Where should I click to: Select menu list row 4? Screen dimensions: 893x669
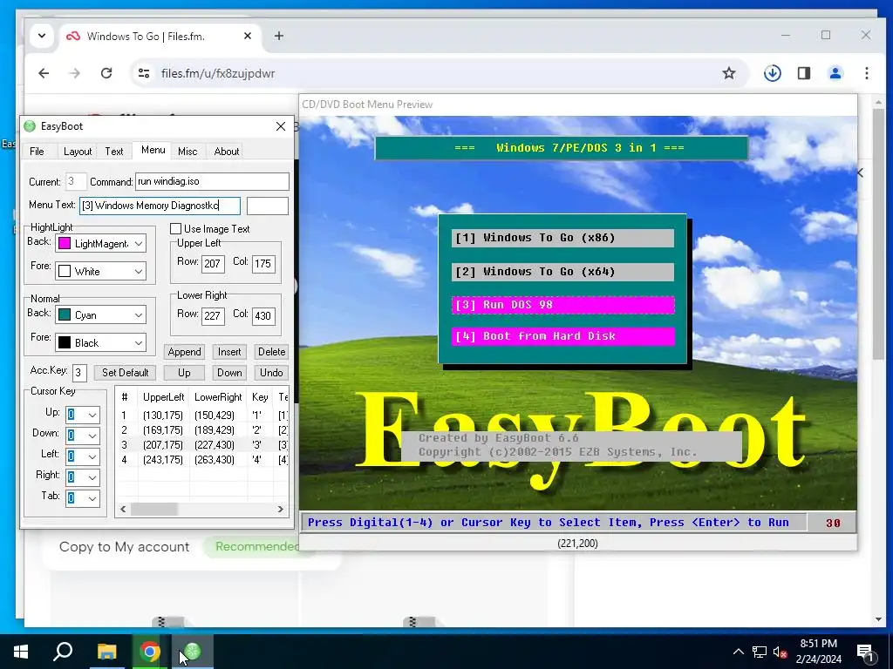tap(202, 460)
